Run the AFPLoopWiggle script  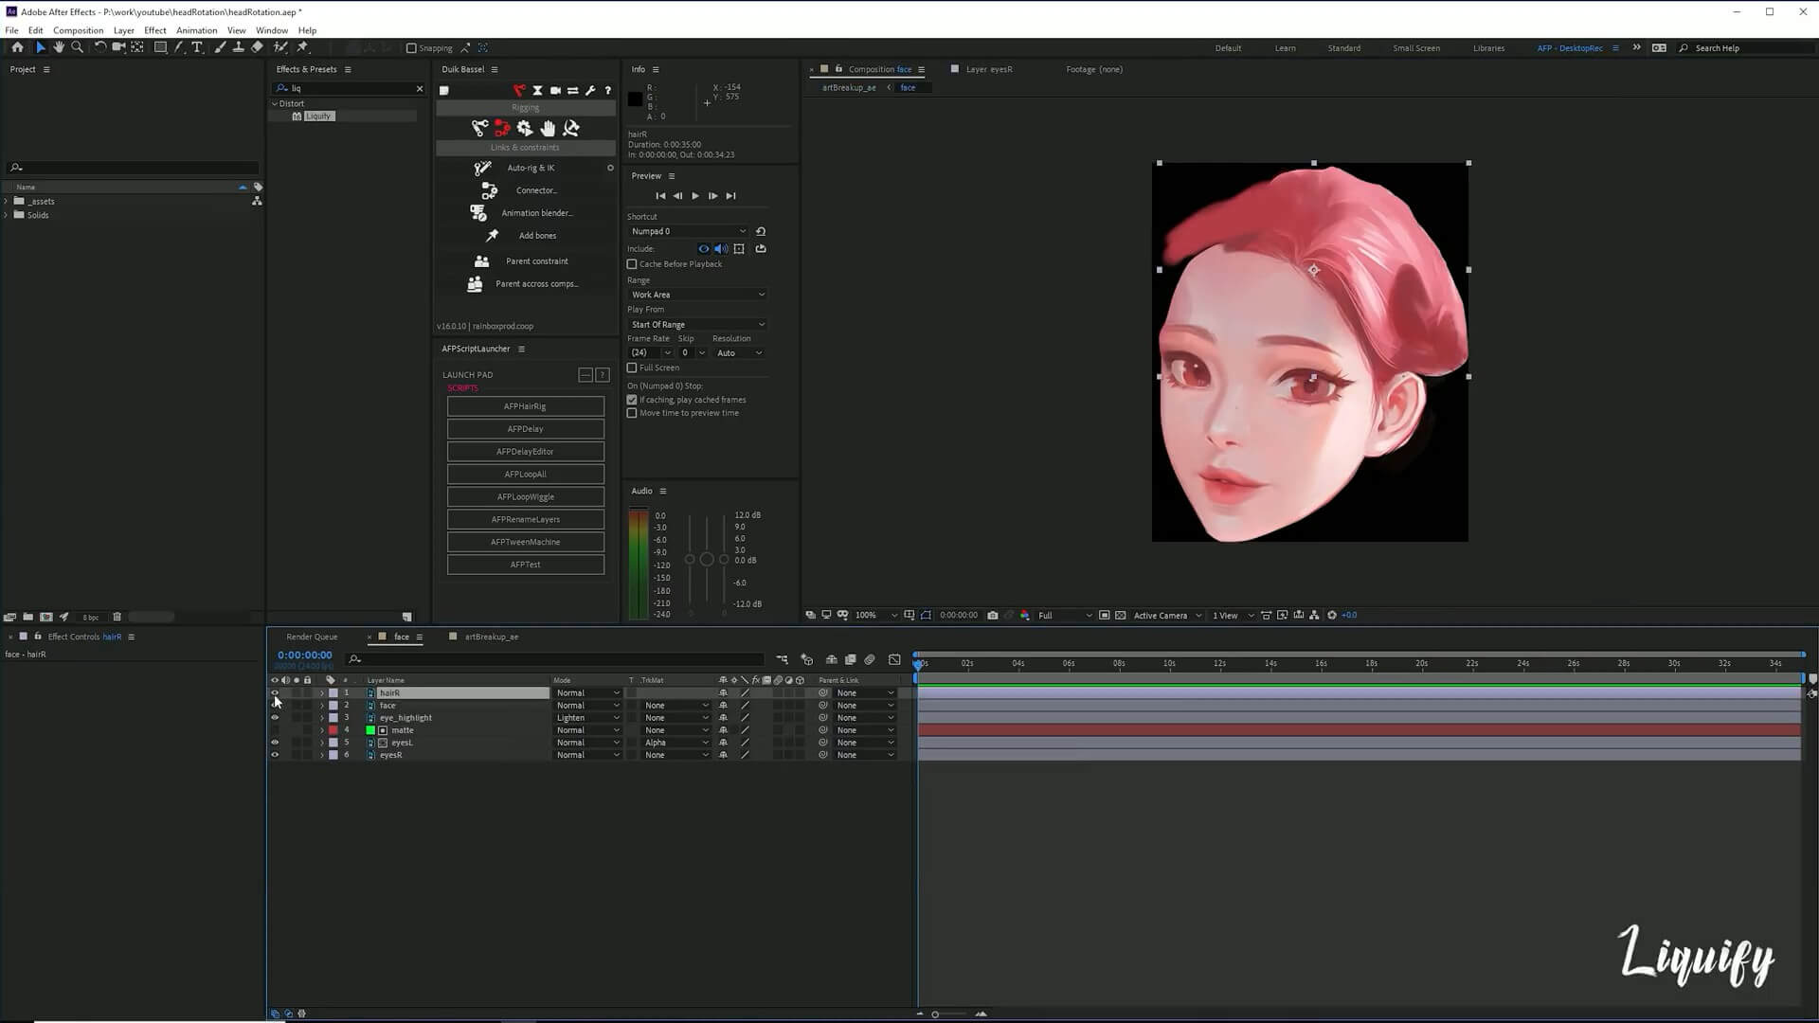pyautogui.click(x=526, y=496)
